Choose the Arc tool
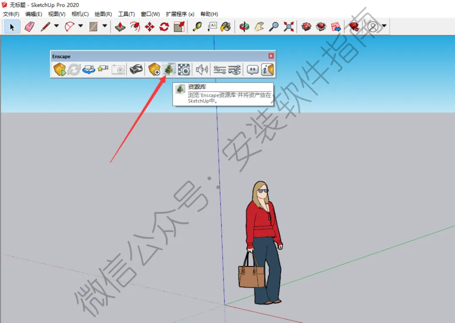This screenshot has width=455, height=323. click(70, 27)
